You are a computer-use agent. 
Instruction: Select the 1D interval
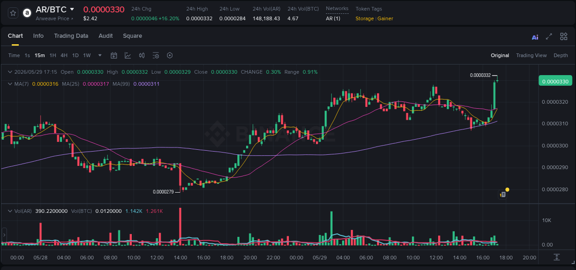(75, 55)
